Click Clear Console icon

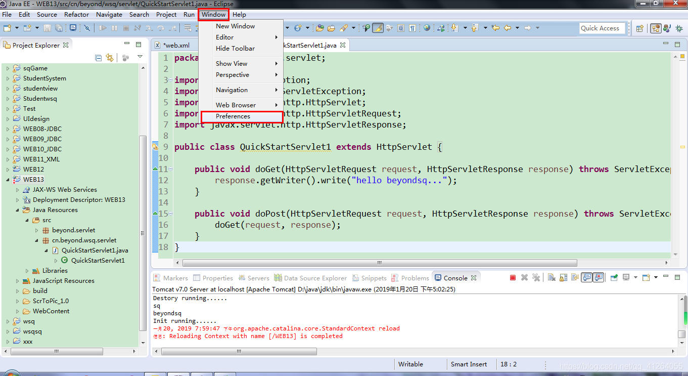[552, 277]
